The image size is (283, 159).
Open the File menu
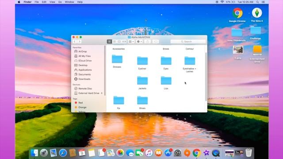point(37,2)
